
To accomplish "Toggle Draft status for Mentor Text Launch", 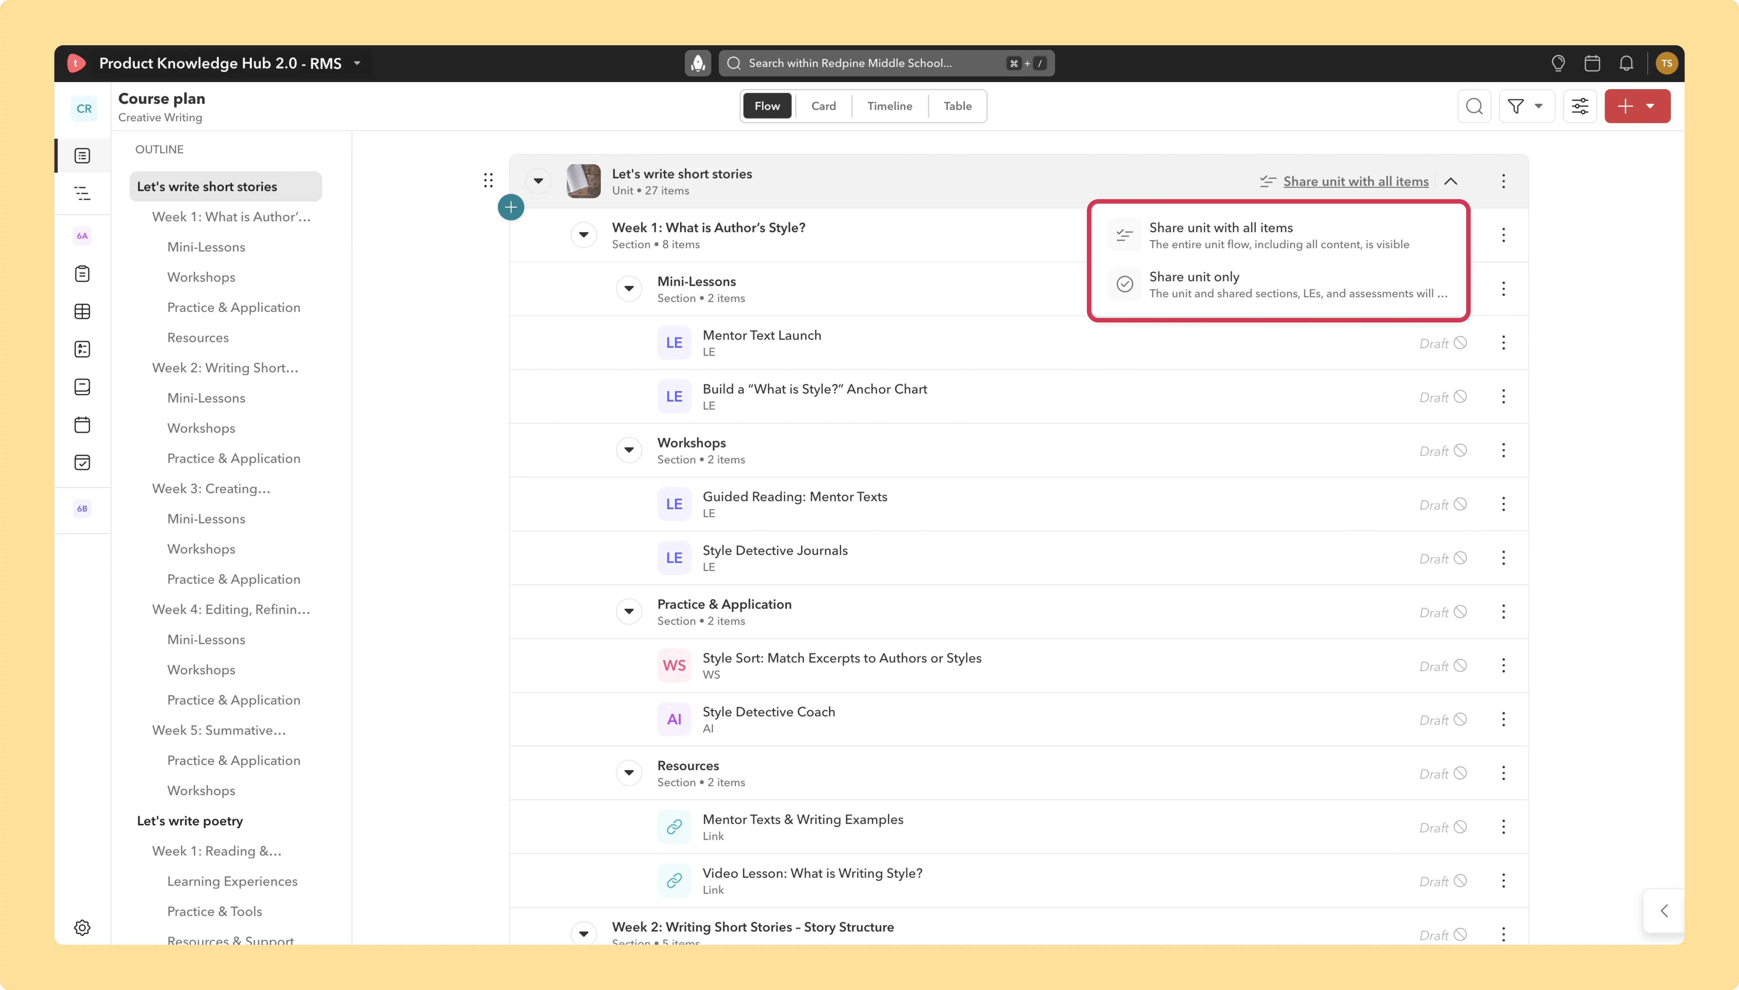I will tap(1442, 343).
